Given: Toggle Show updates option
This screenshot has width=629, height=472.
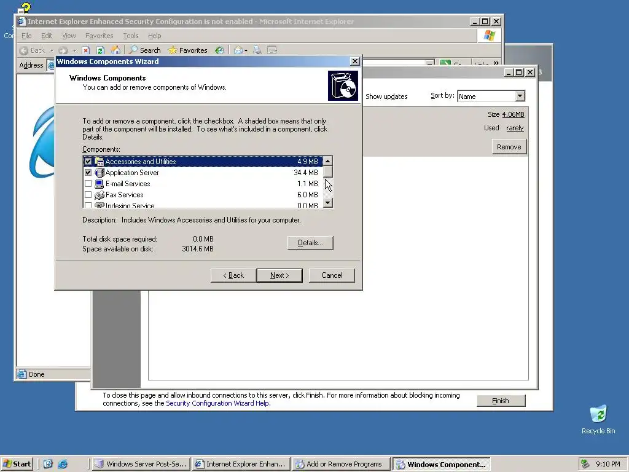Looking at the screenshot, I should tap(386, 96).
